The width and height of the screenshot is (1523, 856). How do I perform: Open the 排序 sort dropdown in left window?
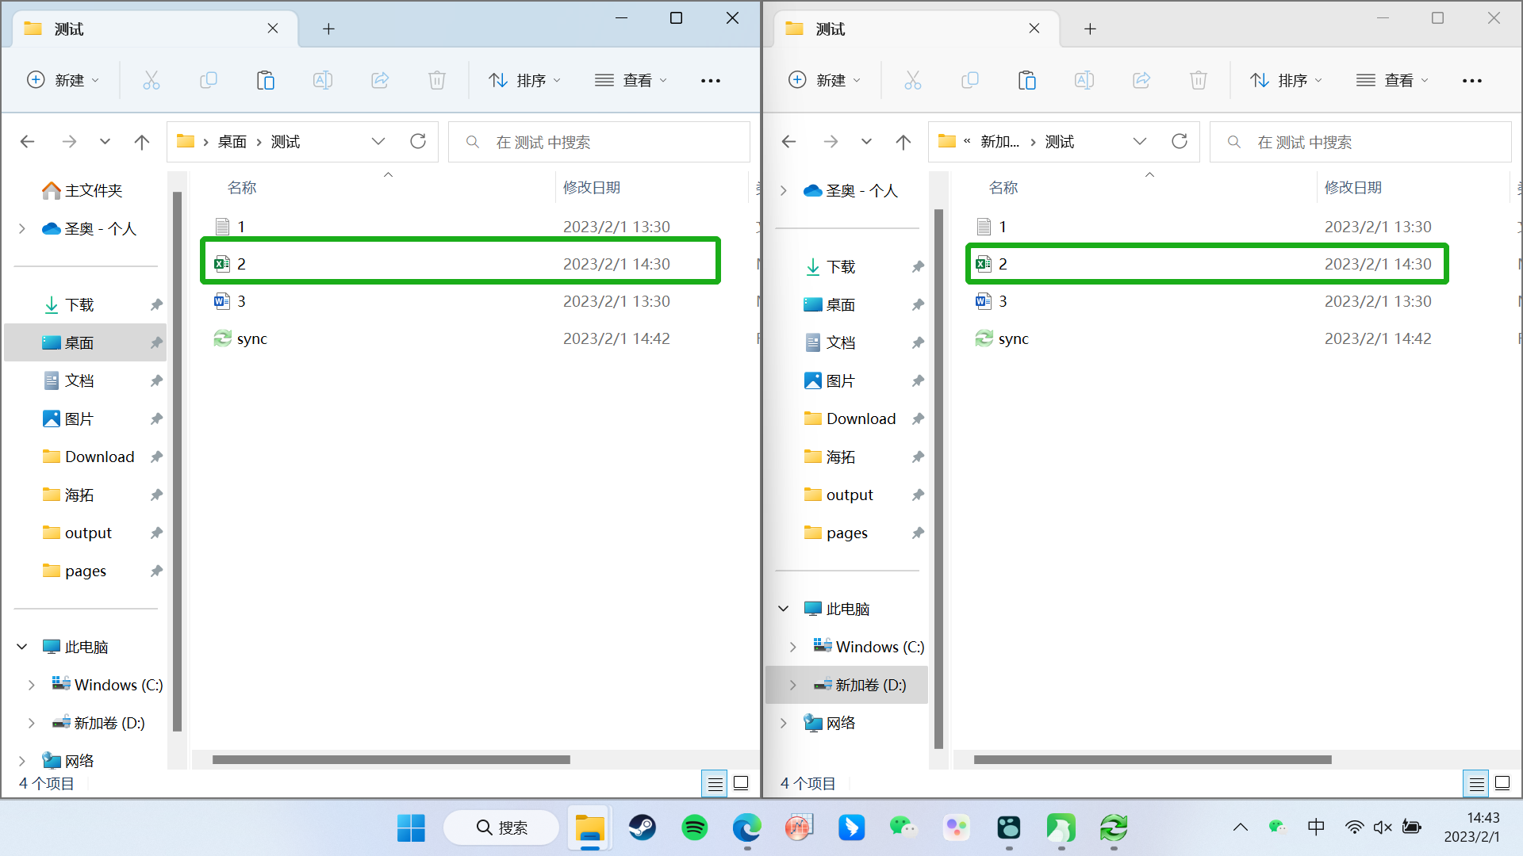(x=524, y=80)
